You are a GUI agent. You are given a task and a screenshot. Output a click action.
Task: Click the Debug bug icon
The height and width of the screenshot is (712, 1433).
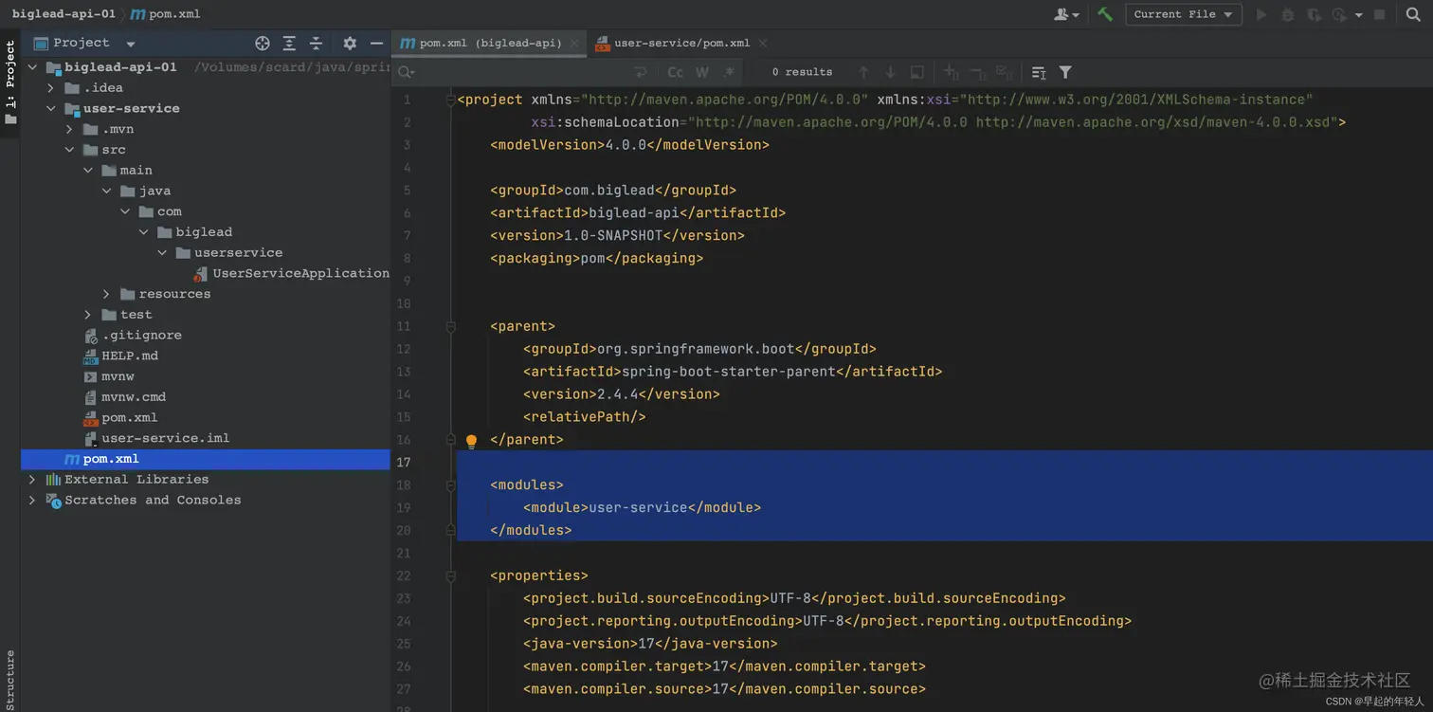point(1287,14)
